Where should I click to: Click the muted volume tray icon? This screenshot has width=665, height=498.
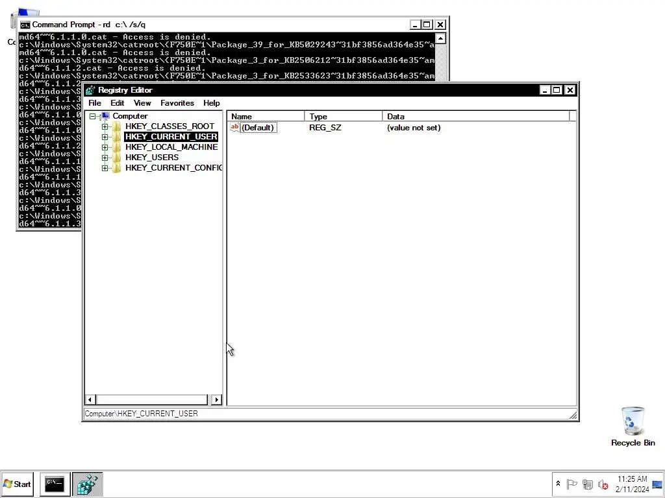tap(603, 484)
